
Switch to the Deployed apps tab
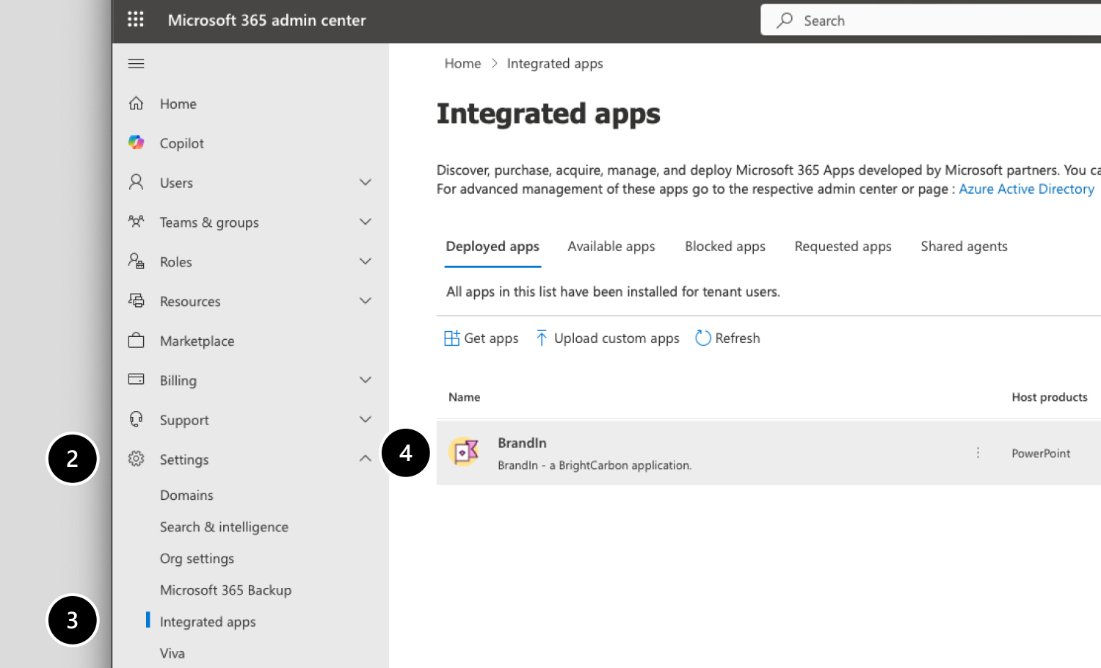point(493,247)
